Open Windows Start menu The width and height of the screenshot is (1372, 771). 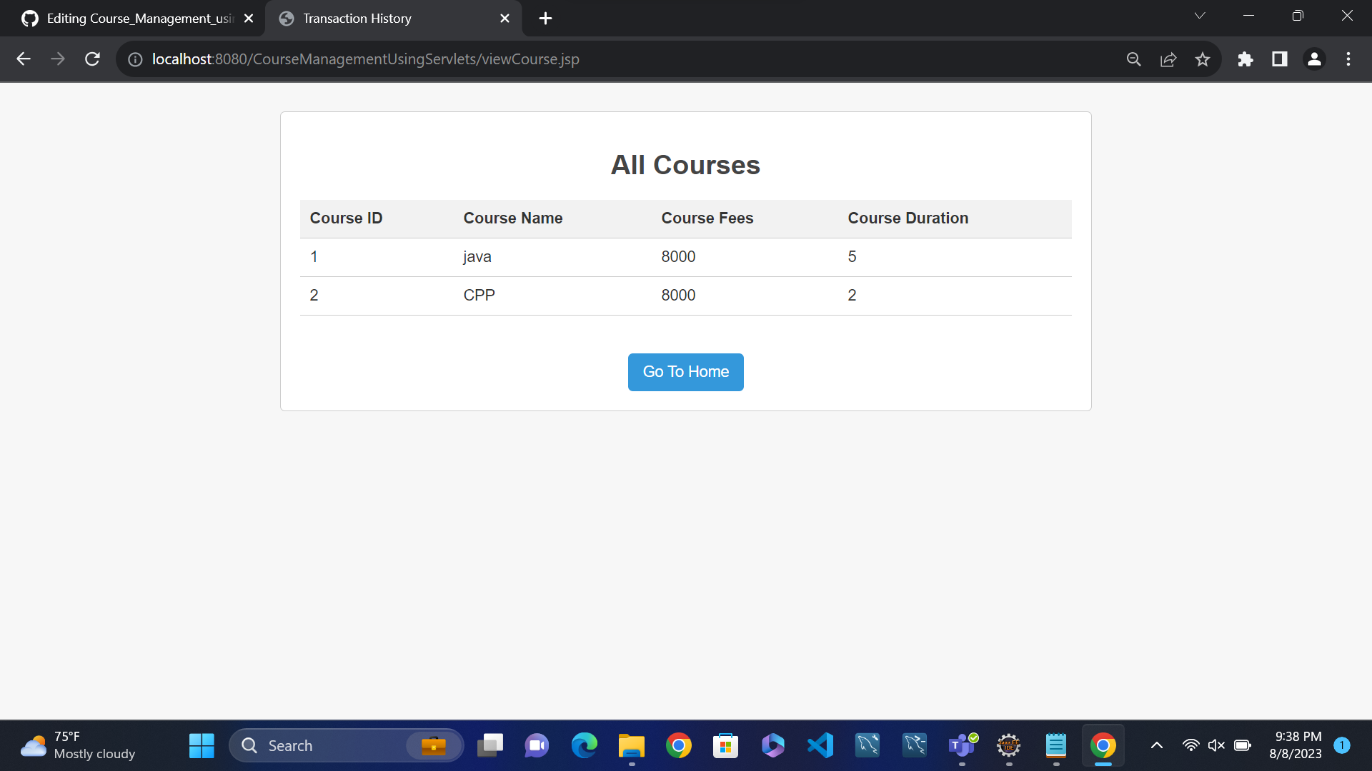202,745
